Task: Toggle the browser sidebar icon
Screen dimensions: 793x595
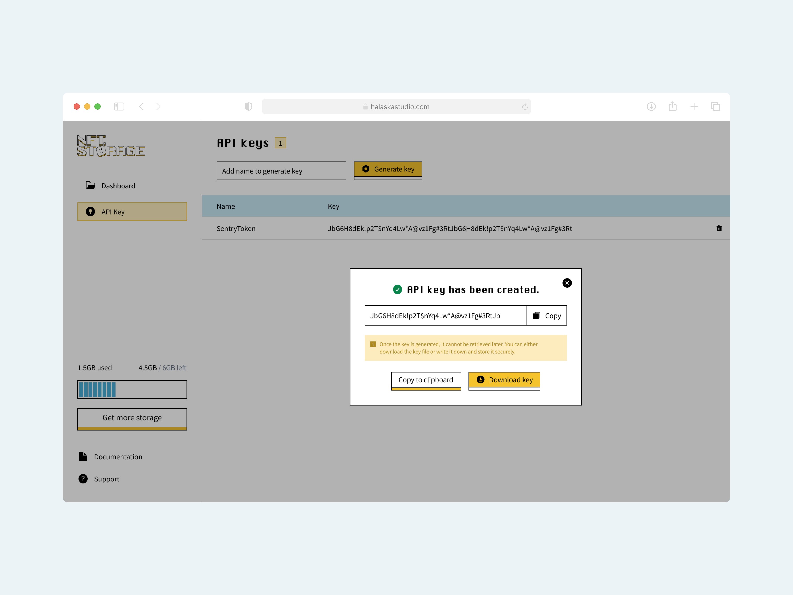Action: pyautogui.click(x=119, y=106)
